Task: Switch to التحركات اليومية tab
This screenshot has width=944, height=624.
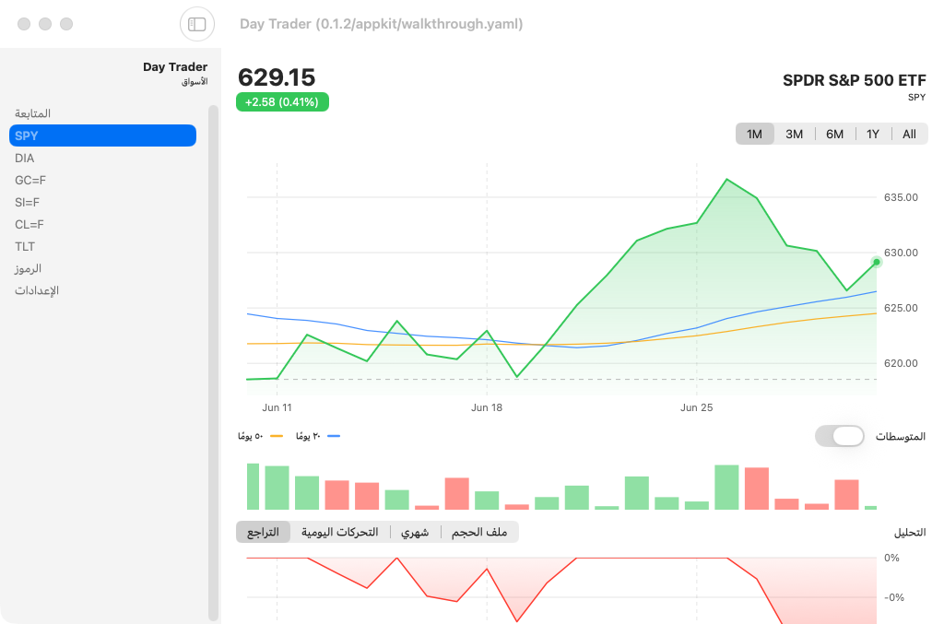Action: [x=340, y=532]
